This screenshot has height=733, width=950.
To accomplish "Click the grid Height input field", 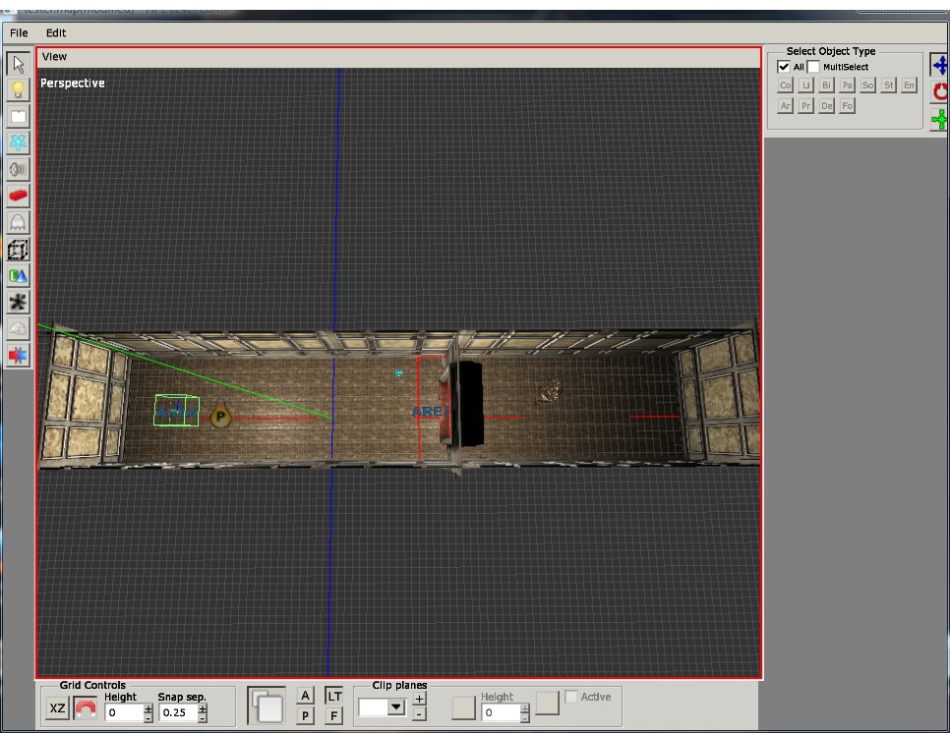I will (x=124, y=711).
